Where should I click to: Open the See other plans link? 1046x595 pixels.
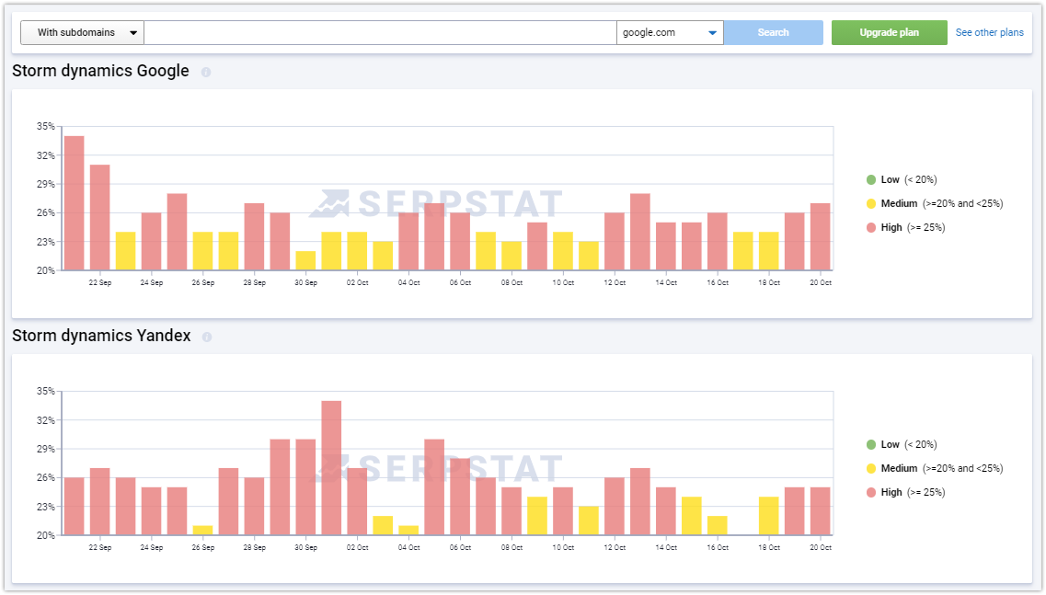(x=989, y=33)
